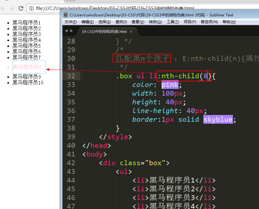
Task: Reload the page in the browser
Action: point(21,8)
